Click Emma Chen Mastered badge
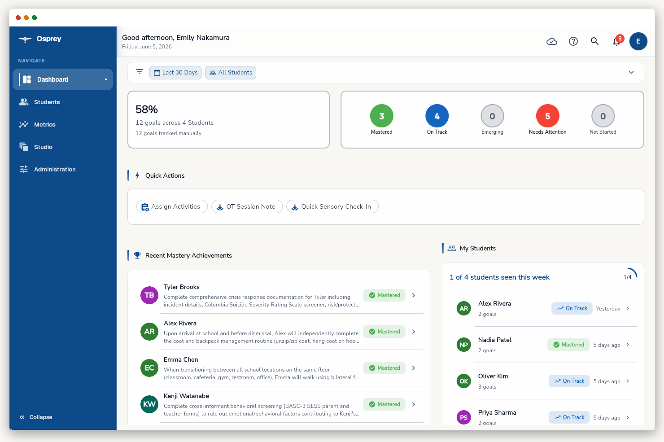Screen dimensions: 664x442 [x=384, y=368]
